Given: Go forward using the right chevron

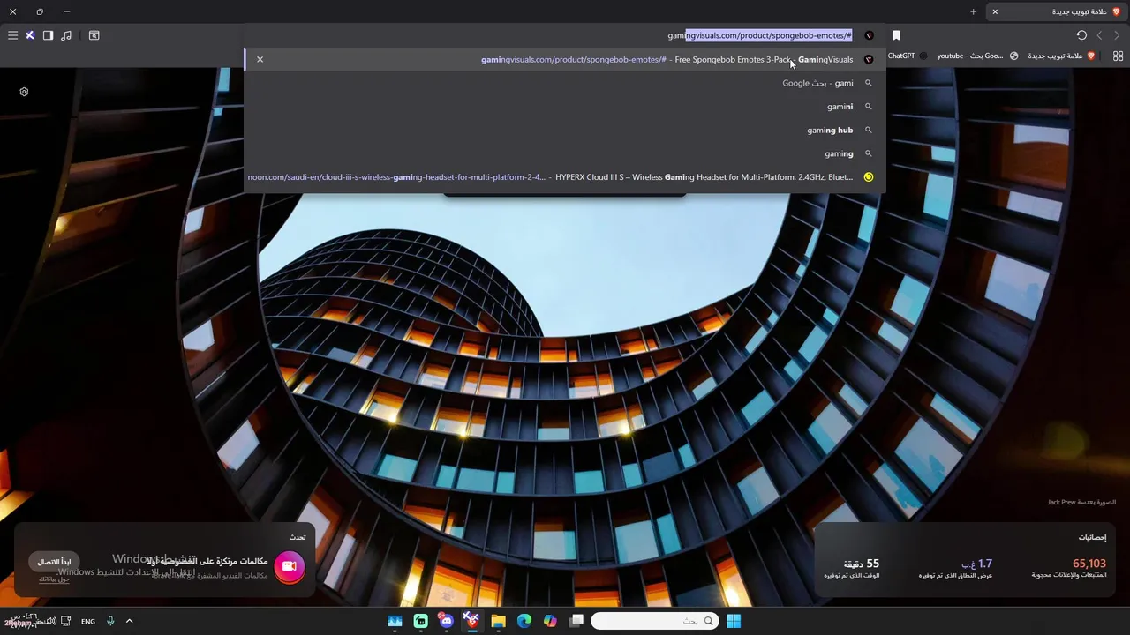Looking at the screenshot, I should 1117,35.
